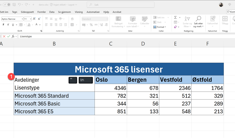Open the user account avatar
The width and height of the screenshot is (235, 138).
pyautogui.click(x=221, y=5)
